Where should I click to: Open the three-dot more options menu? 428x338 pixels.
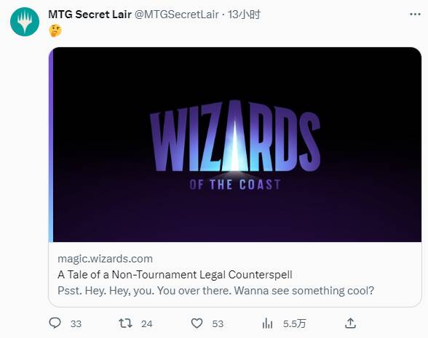click(415, 15)
